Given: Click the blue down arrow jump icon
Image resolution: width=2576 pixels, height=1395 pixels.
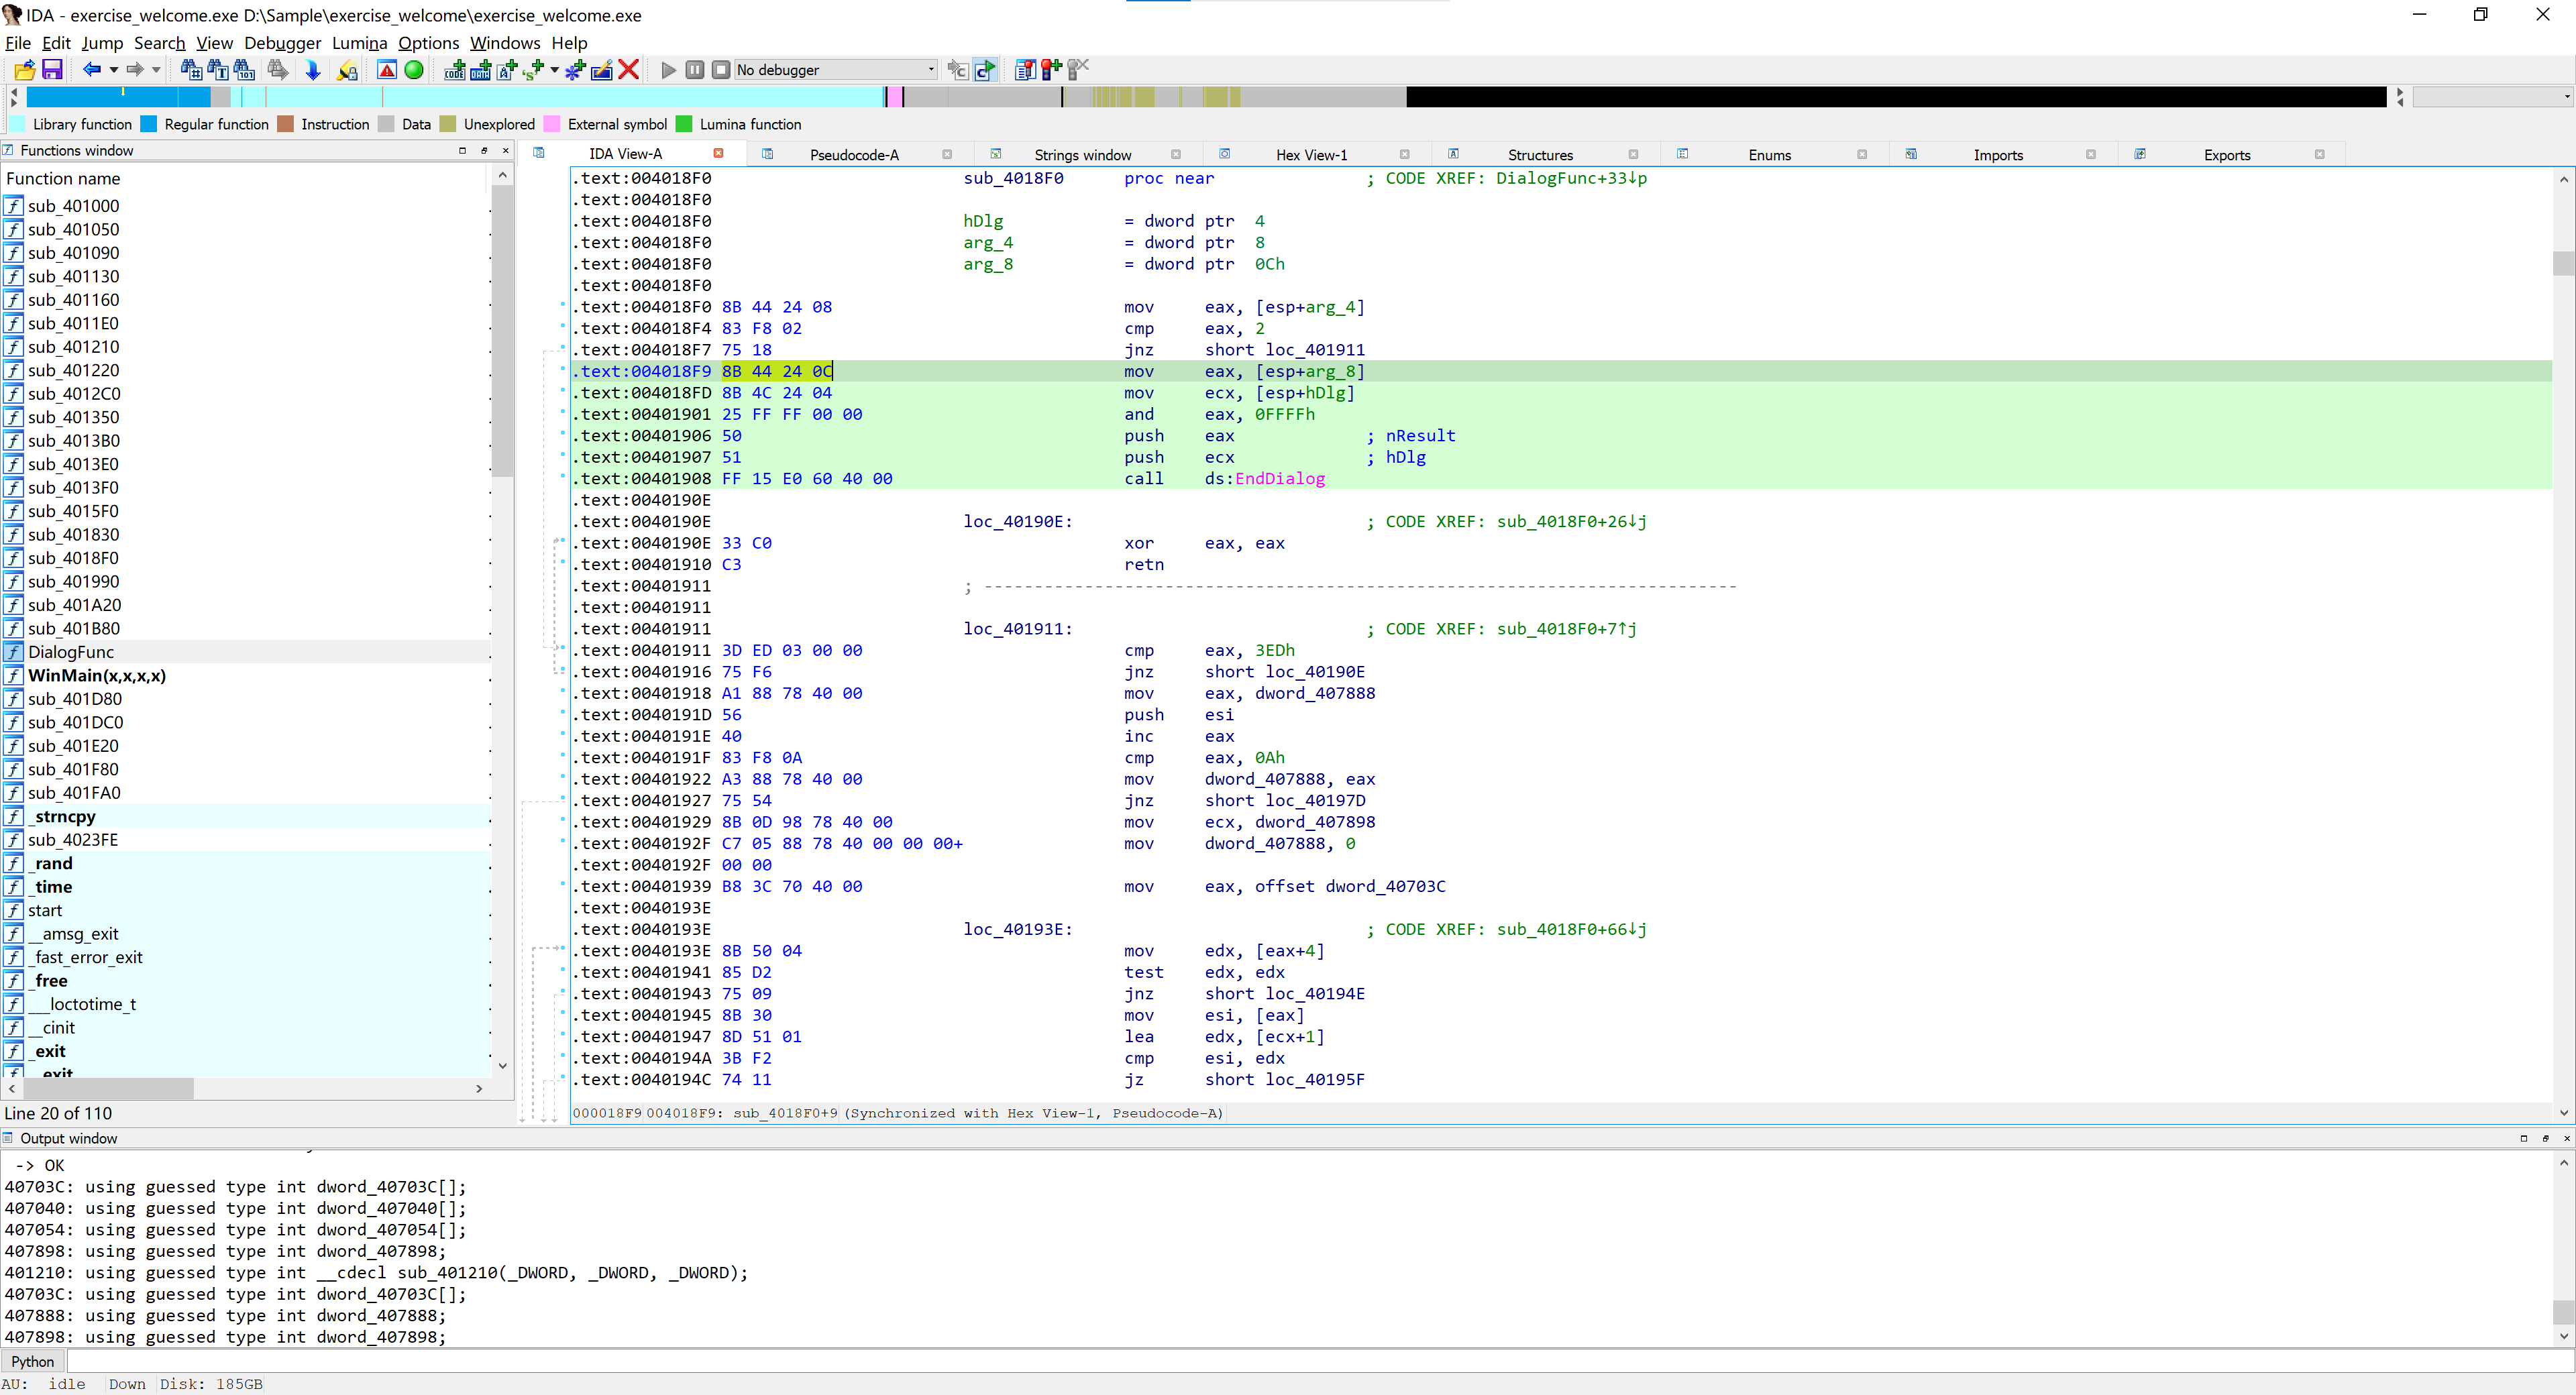Looking at the screenshot, I should (313, 70).
